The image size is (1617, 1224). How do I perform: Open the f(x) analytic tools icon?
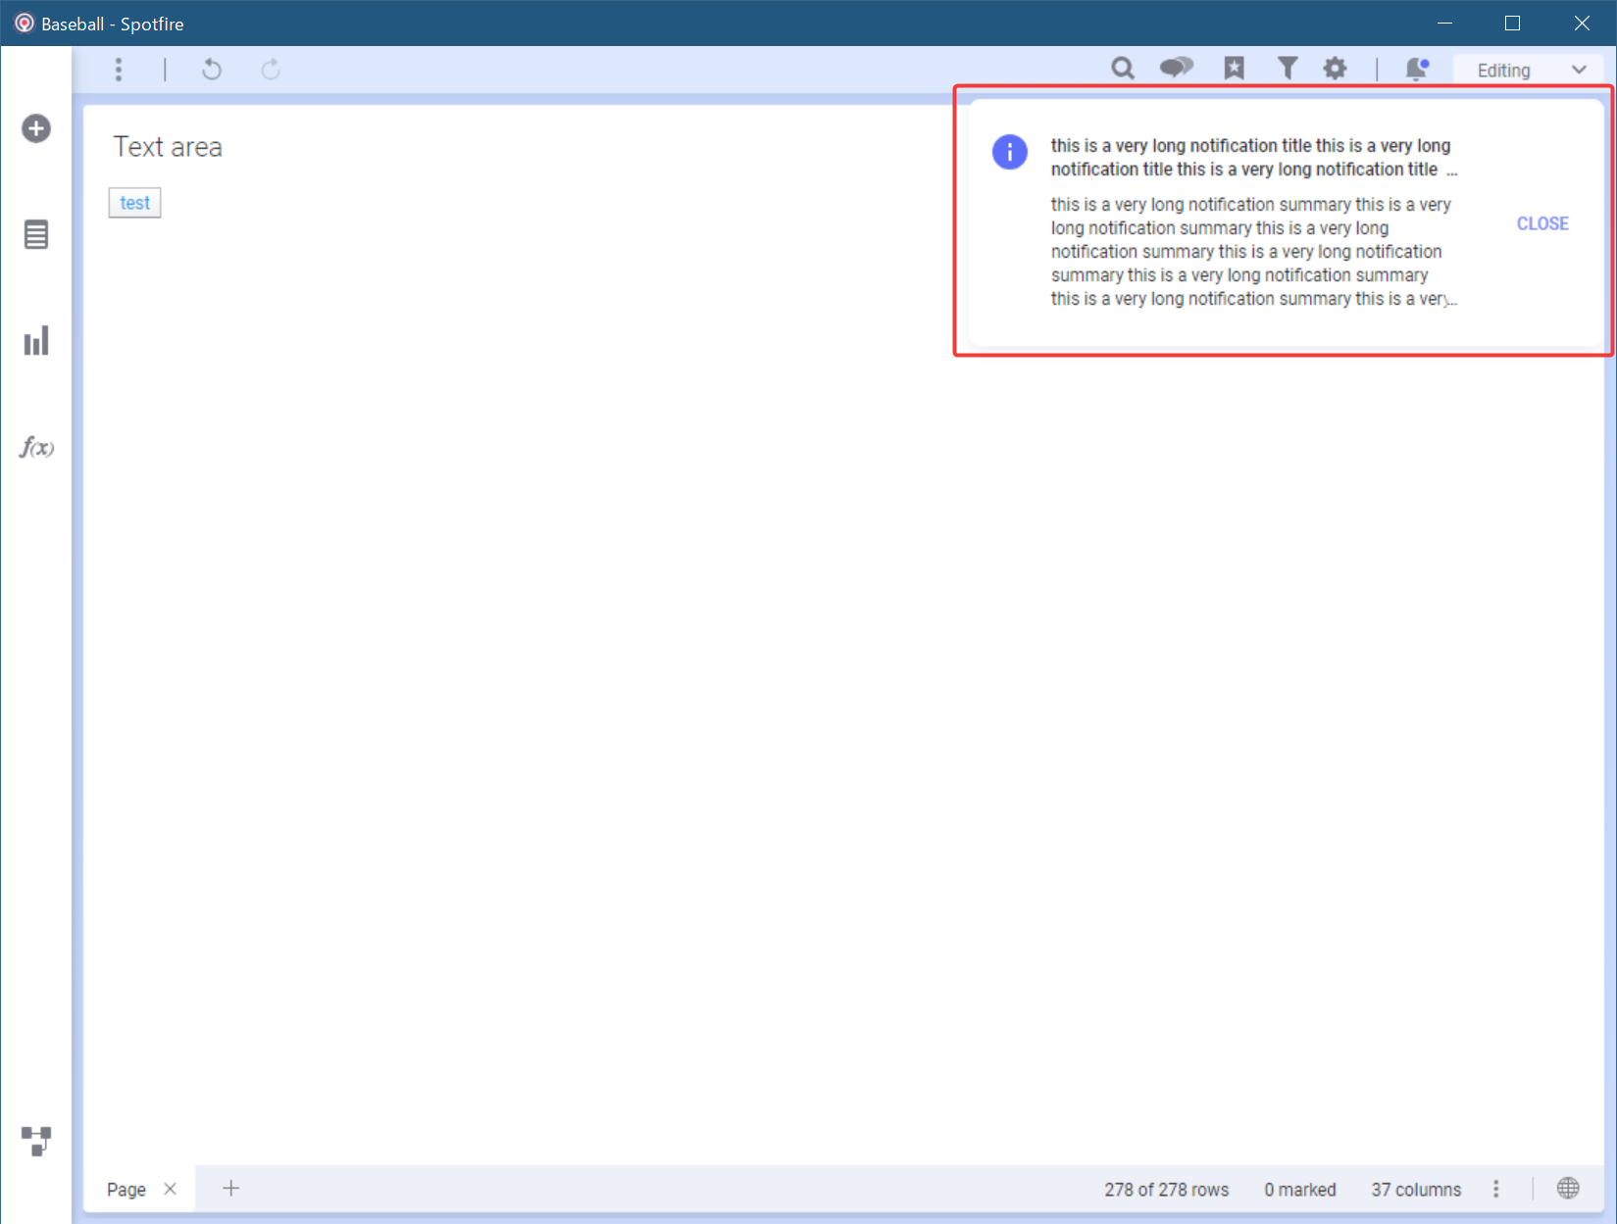[x=36, y=448]
